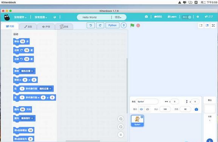Open settings via the gear icon
The height and width of the screenshot is (142, 218).
pyautogui.click(x=198, y=17)
